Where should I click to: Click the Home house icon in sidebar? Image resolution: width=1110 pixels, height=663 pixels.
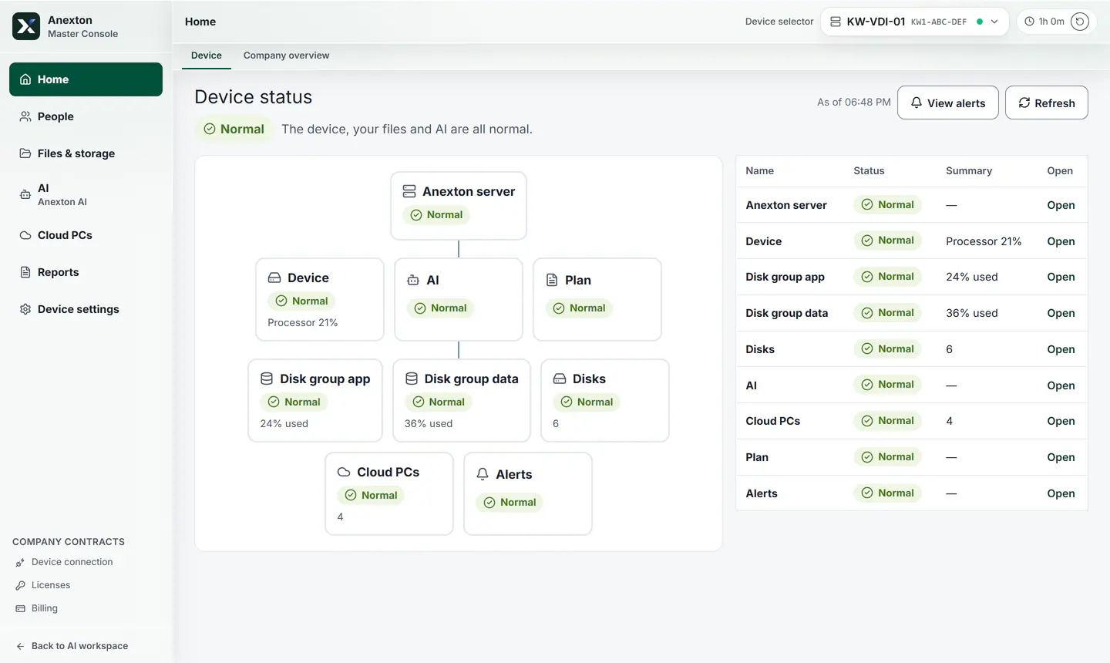coord(25,79)
